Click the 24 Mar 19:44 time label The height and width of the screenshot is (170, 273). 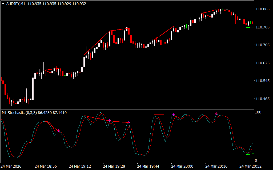[x=148, y=166]
